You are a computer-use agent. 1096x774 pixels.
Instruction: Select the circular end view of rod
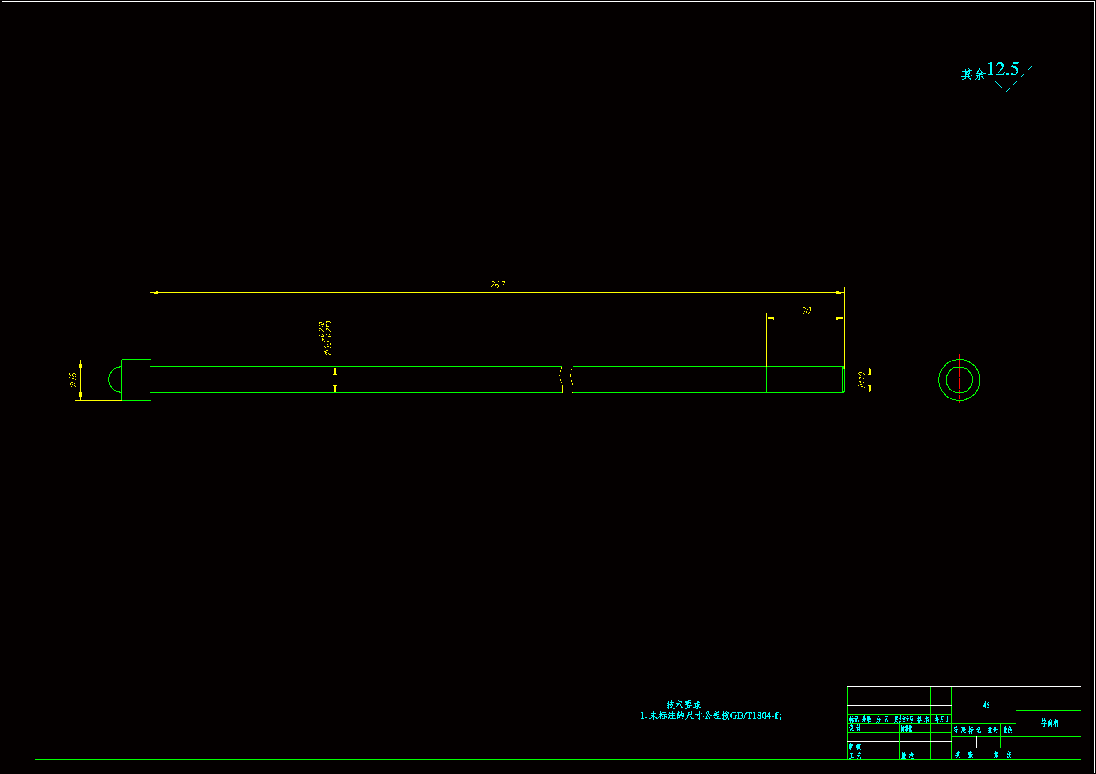pos(959,380)
